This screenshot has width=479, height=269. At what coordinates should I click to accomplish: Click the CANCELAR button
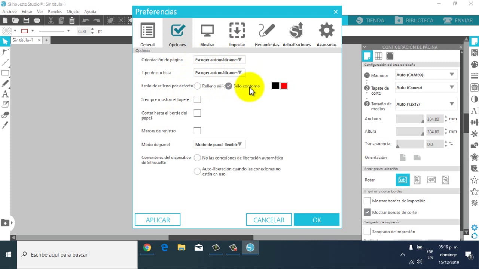pyautogui.click(x=269, y=220)
